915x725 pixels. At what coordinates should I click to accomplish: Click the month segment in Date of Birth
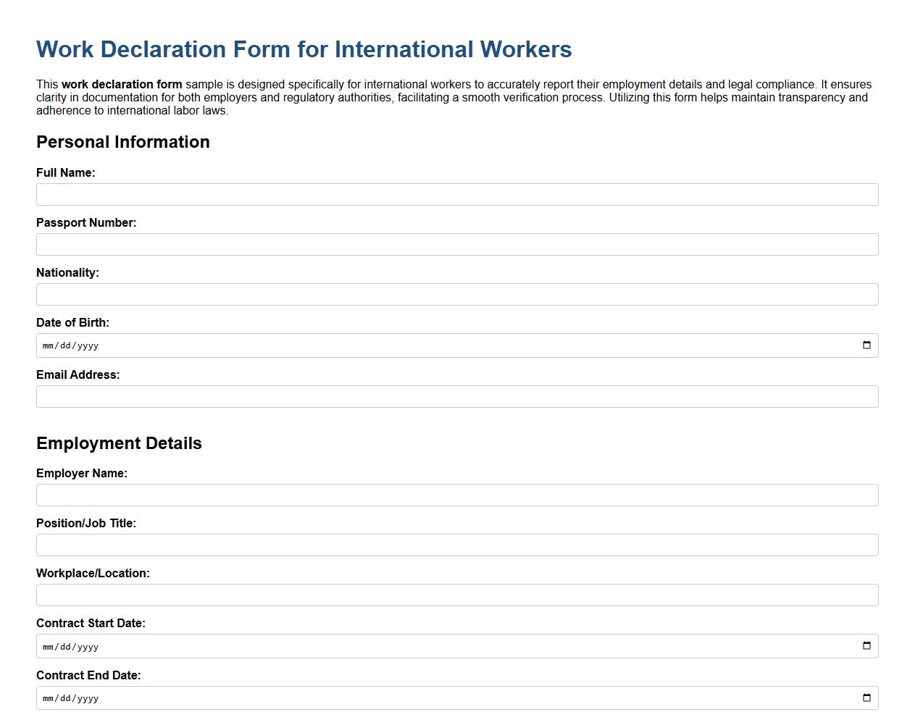[49, 345]
